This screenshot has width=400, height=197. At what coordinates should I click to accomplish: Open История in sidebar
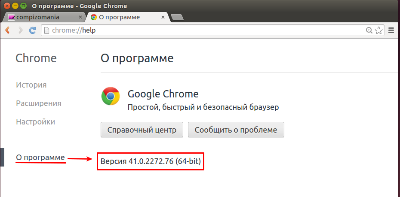(31, 85)
